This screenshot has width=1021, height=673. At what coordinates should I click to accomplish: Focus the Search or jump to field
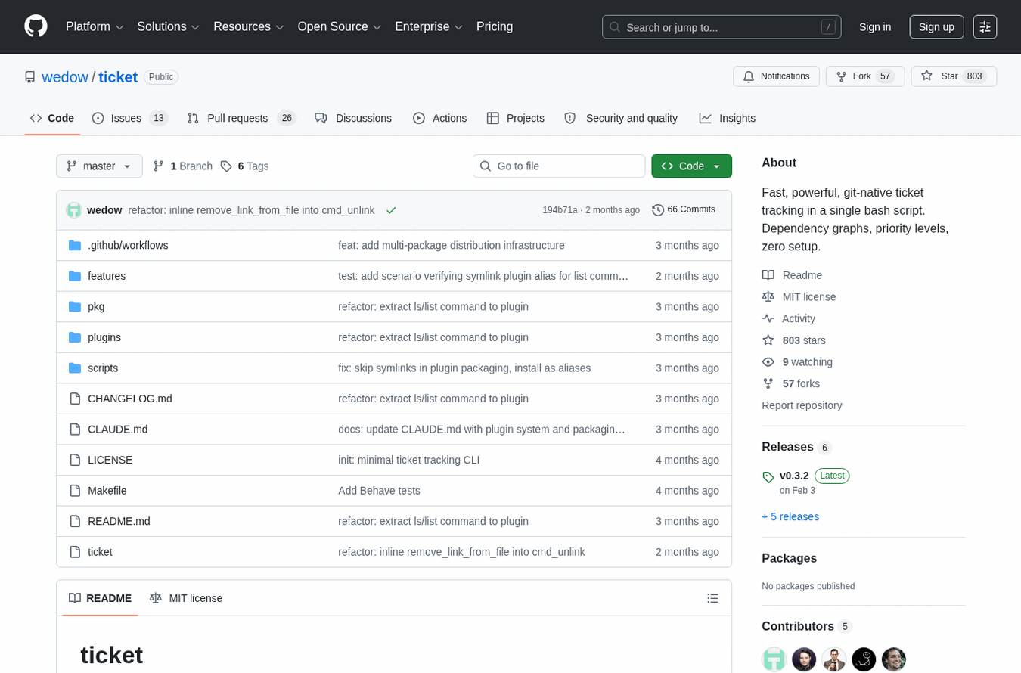[722, 27]
